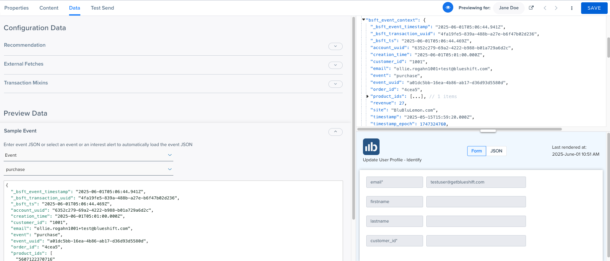Screen dimensions: 610x261
Task: Open the Data tab
Action: pyautogui.click(x=75, y=8)
